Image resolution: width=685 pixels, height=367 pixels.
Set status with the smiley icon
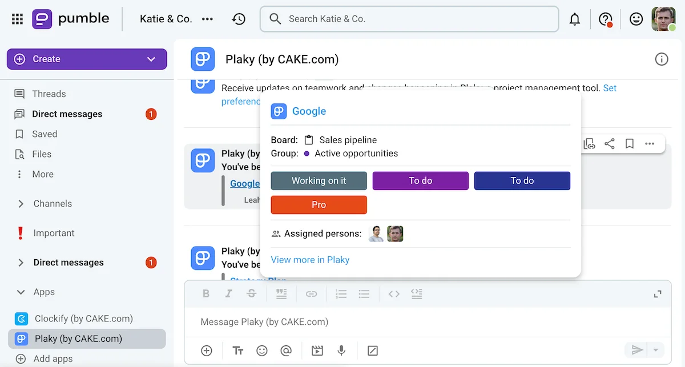click(636, 19)
